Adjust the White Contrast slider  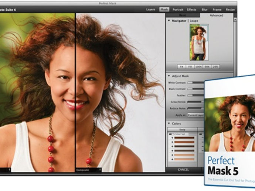(x=195, y=83)
